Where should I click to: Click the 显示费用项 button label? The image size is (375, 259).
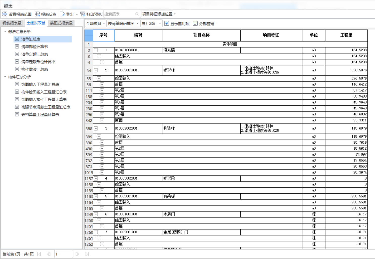click(x=180, y=24)
